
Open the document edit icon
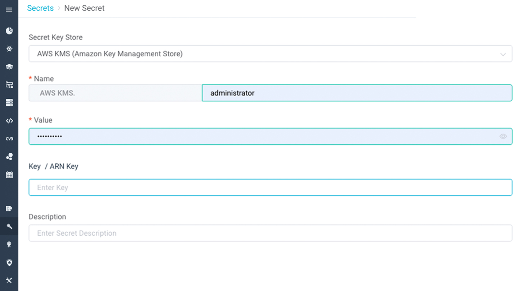9,209
